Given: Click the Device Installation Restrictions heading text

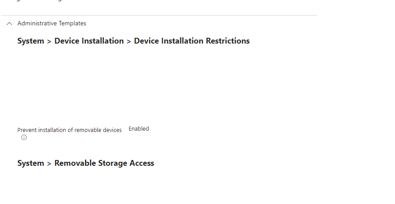Looking at the screenshot, I should [192, 41].
